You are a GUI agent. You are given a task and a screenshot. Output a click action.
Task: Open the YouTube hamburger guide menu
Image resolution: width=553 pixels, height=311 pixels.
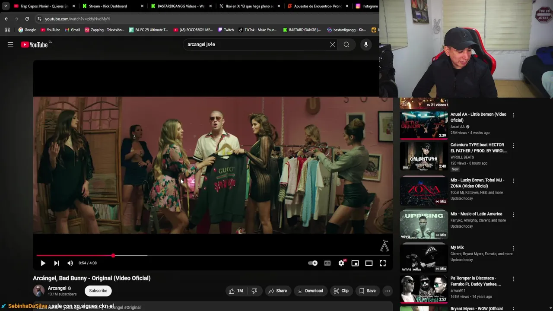click(10, 44)
